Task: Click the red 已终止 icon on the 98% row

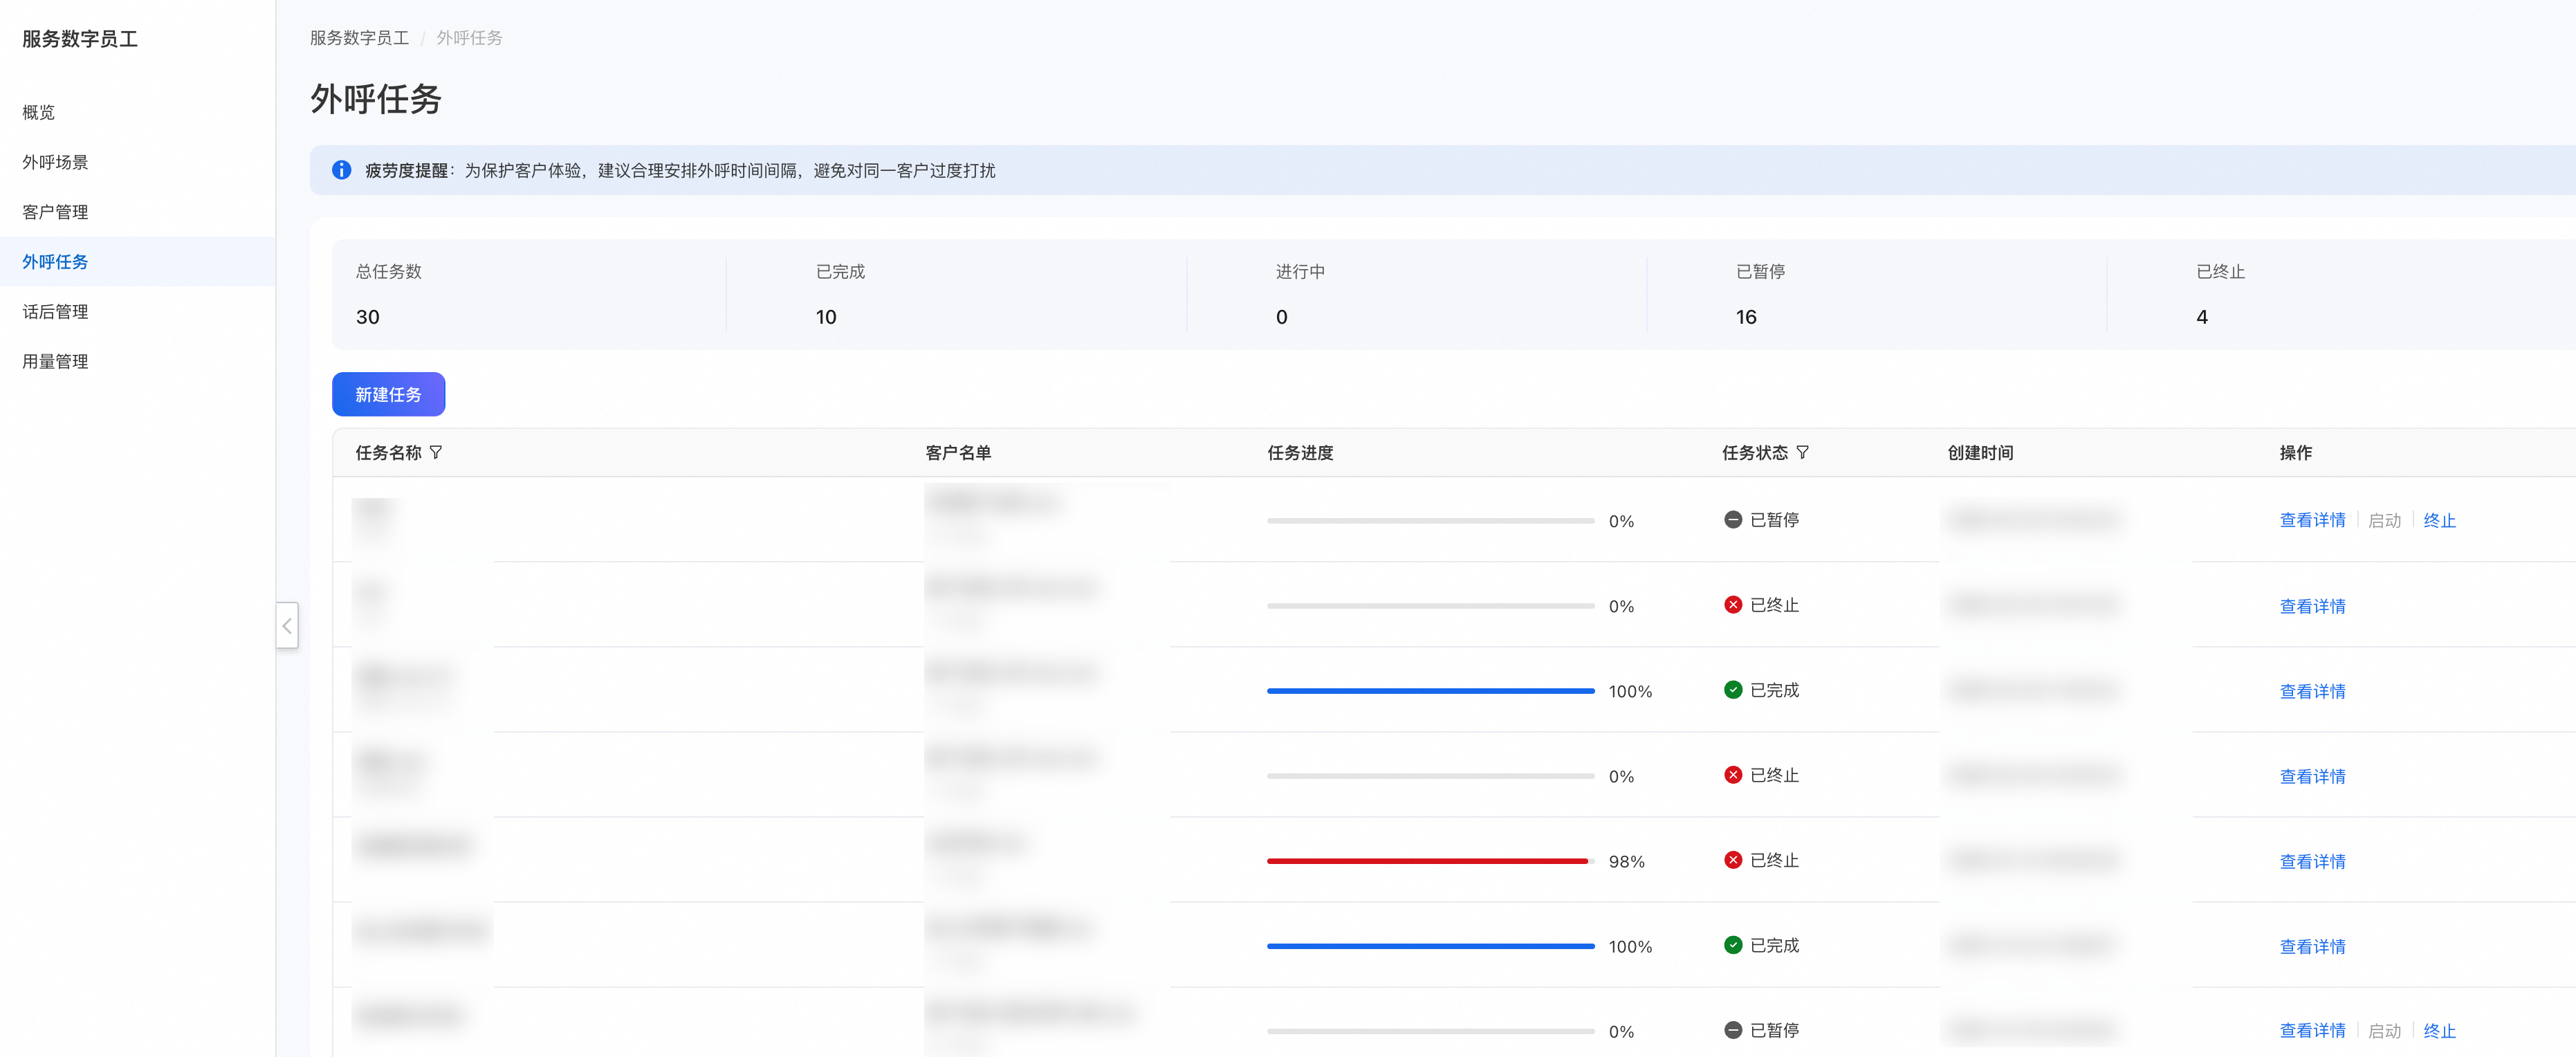Action: click(1733, 860)
